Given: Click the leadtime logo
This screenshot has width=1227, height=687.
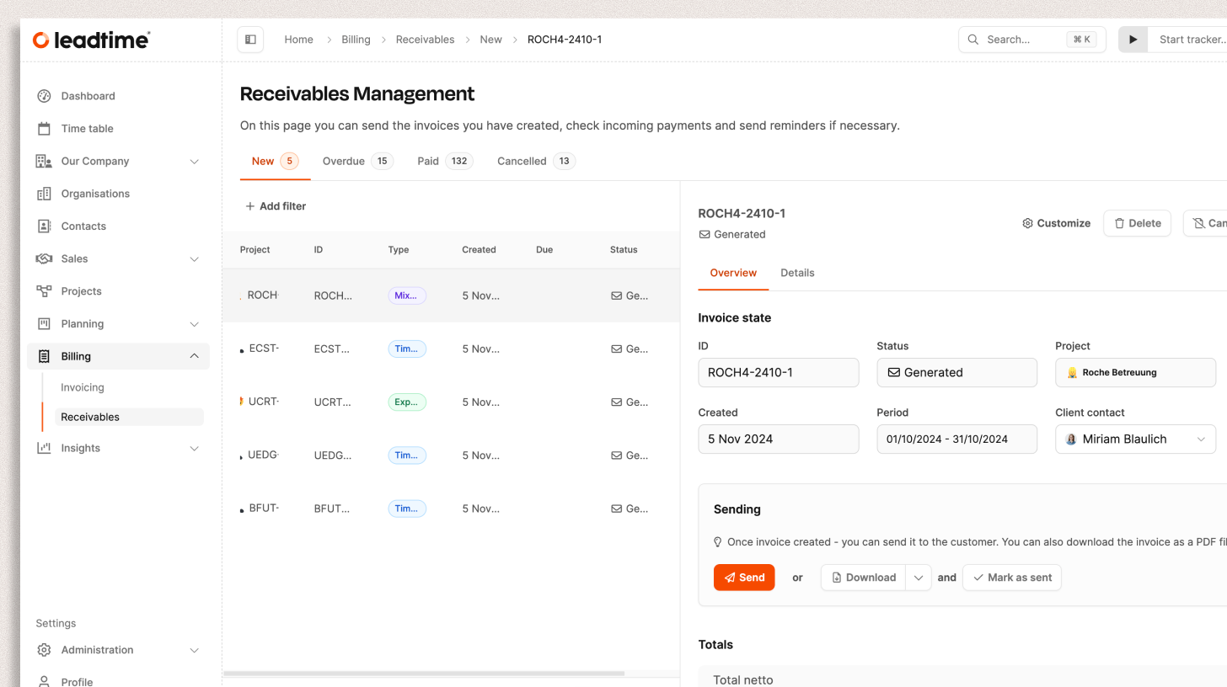Looking at the screenshot, I should (91, 40).
